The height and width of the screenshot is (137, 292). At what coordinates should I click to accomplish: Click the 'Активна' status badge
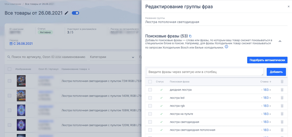point(45,32)
